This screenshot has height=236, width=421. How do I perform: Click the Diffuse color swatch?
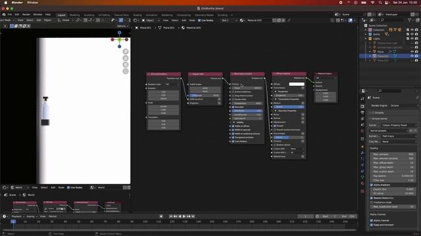297,84
